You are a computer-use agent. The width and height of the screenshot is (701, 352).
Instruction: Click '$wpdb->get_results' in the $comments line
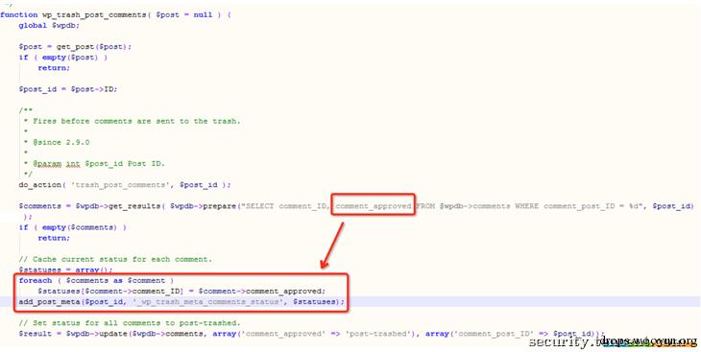click(118, 206)
